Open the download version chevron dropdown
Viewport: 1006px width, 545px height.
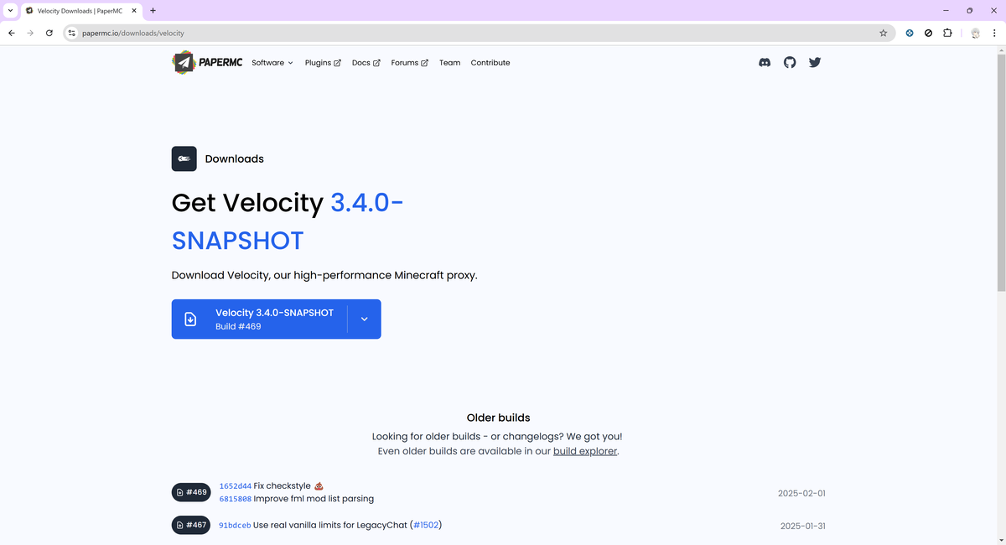pyautogui.click(x=364, y=319)
